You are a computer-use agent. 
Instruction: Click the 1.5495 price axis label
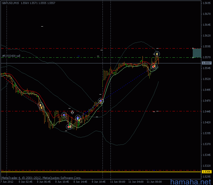click(207, 90)
